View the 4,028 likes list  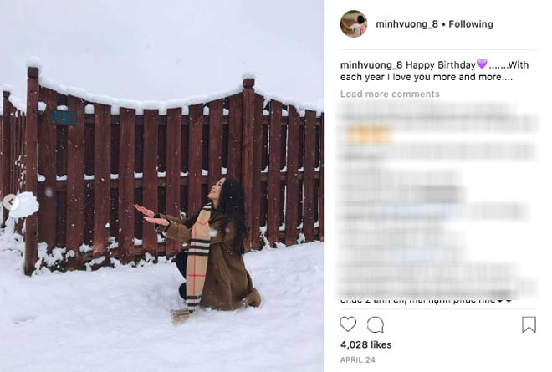point(365,344)
